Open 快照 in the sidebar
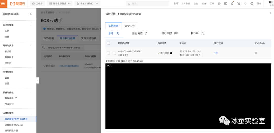The height and width of the screenshot is (133, 274). (x=7, y=84)
